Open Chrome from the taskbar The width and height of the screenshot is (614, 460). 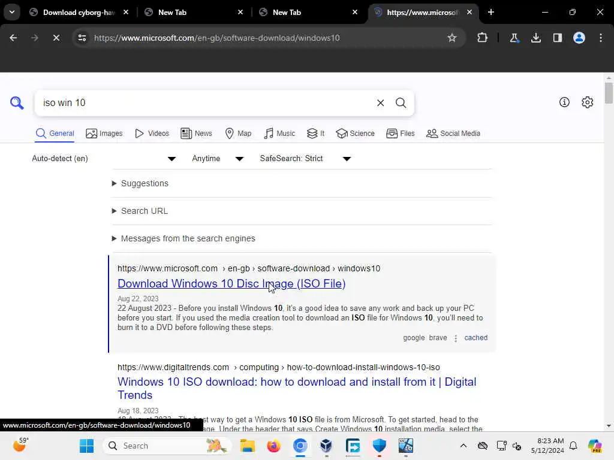pos(300,446)
